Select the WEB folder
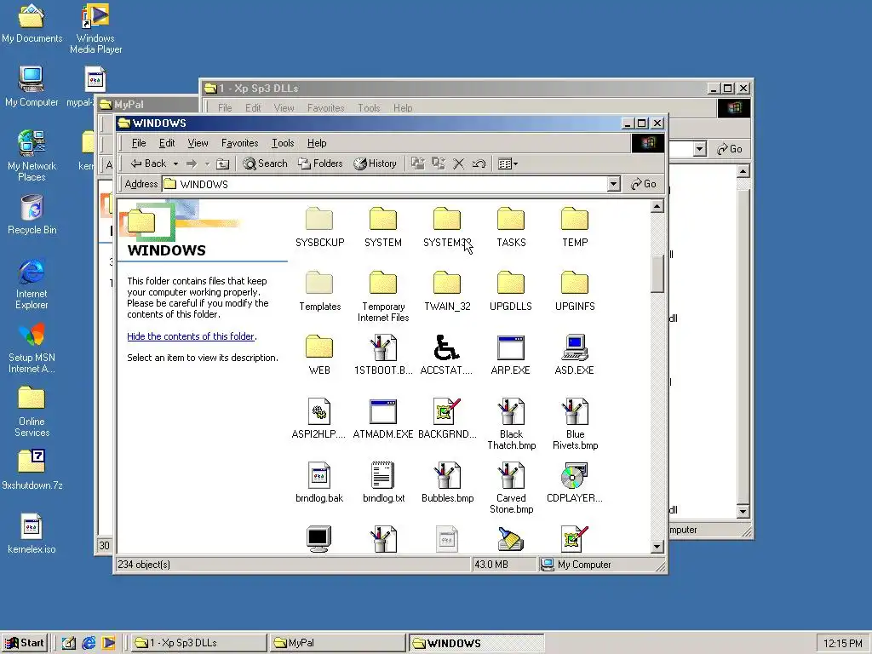Image resolution: width=872 pixels, height=654 pixels. [x=319, y=355]
